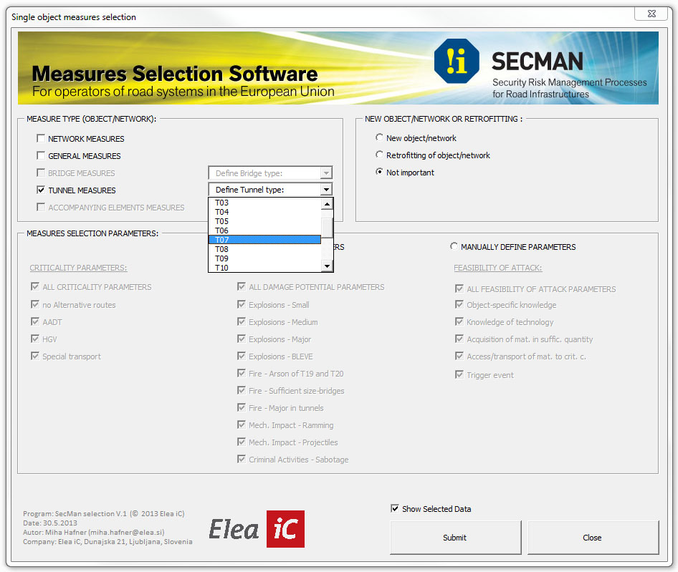This screenshot has height=572, width=678.
Task: Toggle the Show Selected Data checkbox
Action: [395, 509]
